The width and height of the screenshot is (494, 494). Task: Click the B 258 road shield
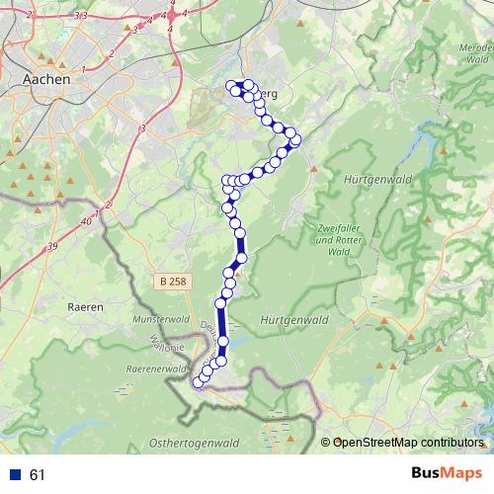point(173,282)
